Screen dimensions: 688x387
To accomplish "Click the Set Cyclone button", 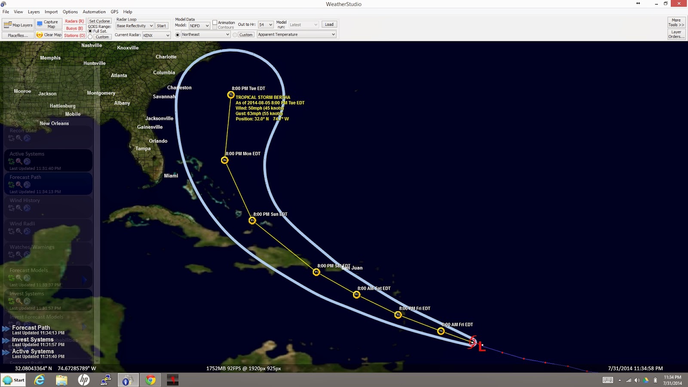I will 100,21.
